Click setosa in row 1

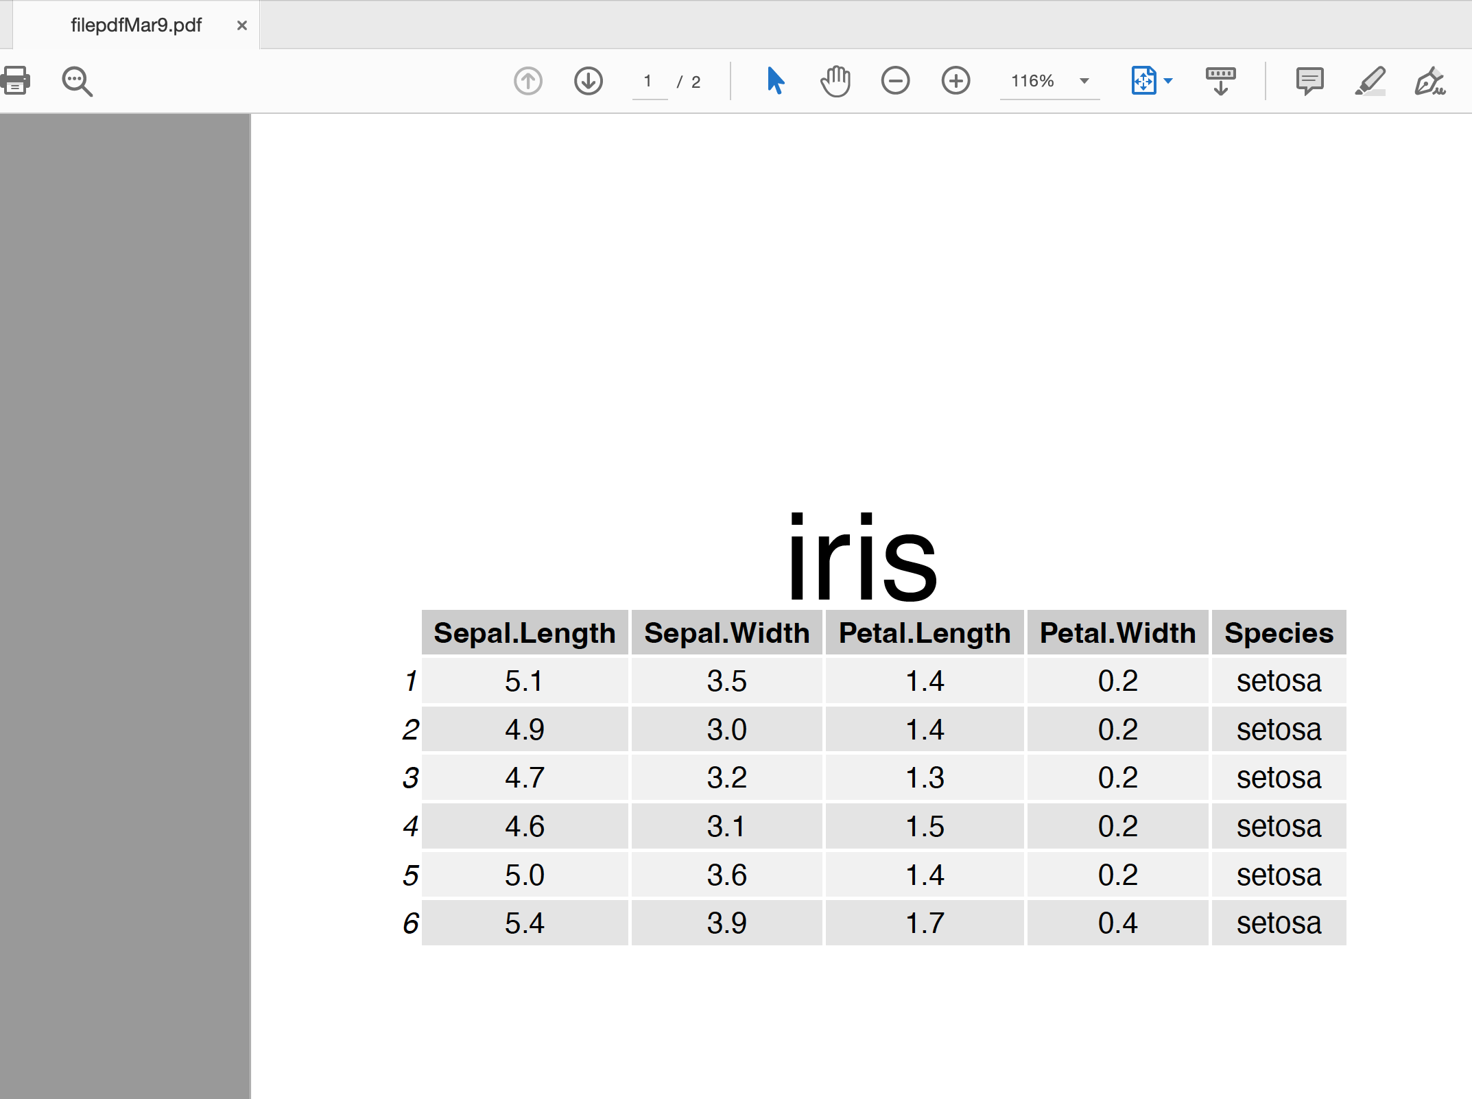tap(1279, 681)
